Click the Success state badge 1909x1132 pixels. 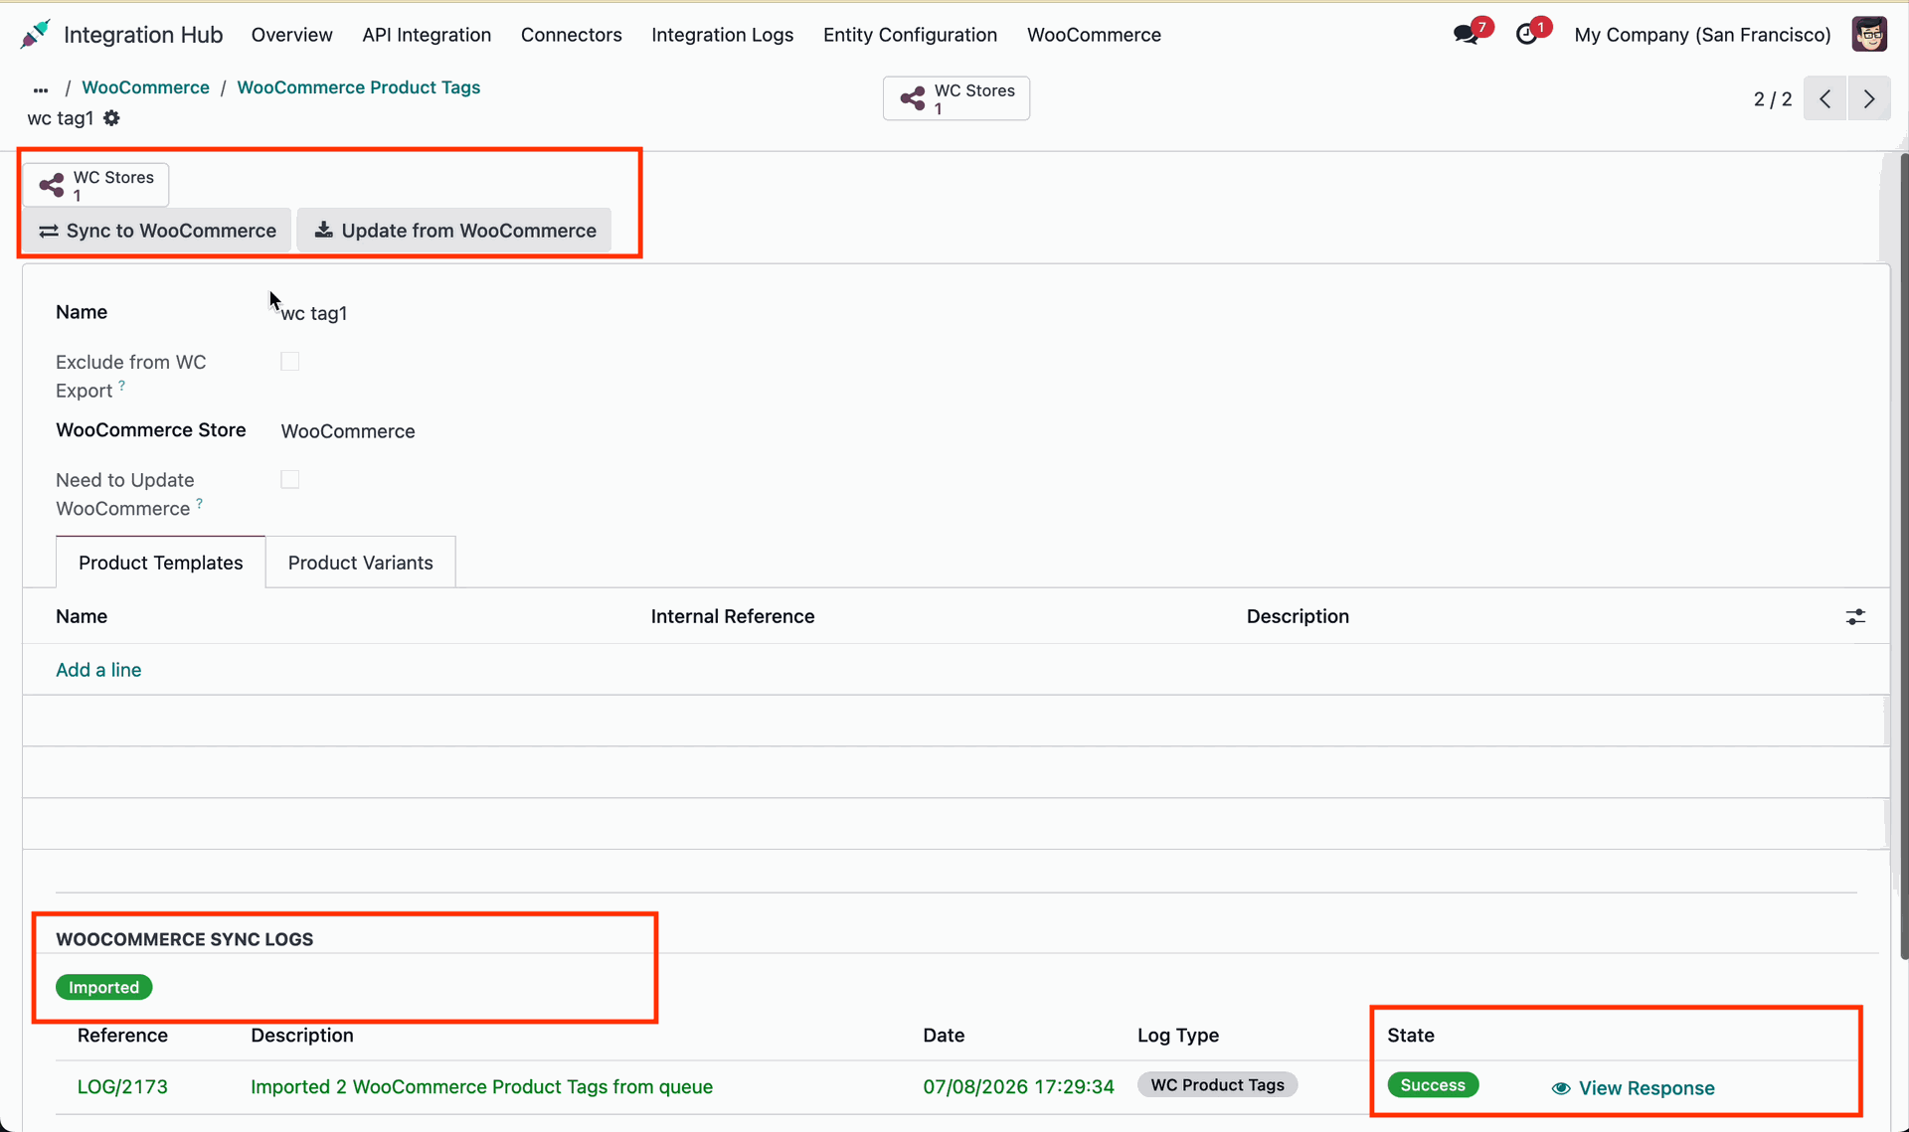[1433, 1085]
